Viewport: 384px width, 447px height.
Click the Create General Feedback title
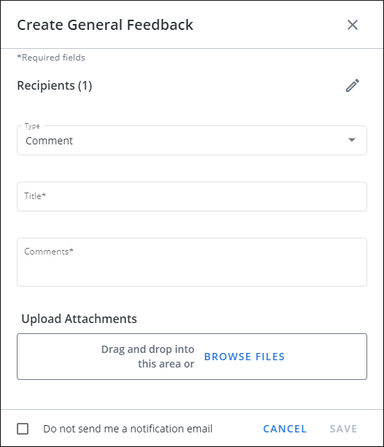pyautogui.click(x=105, y=25)
